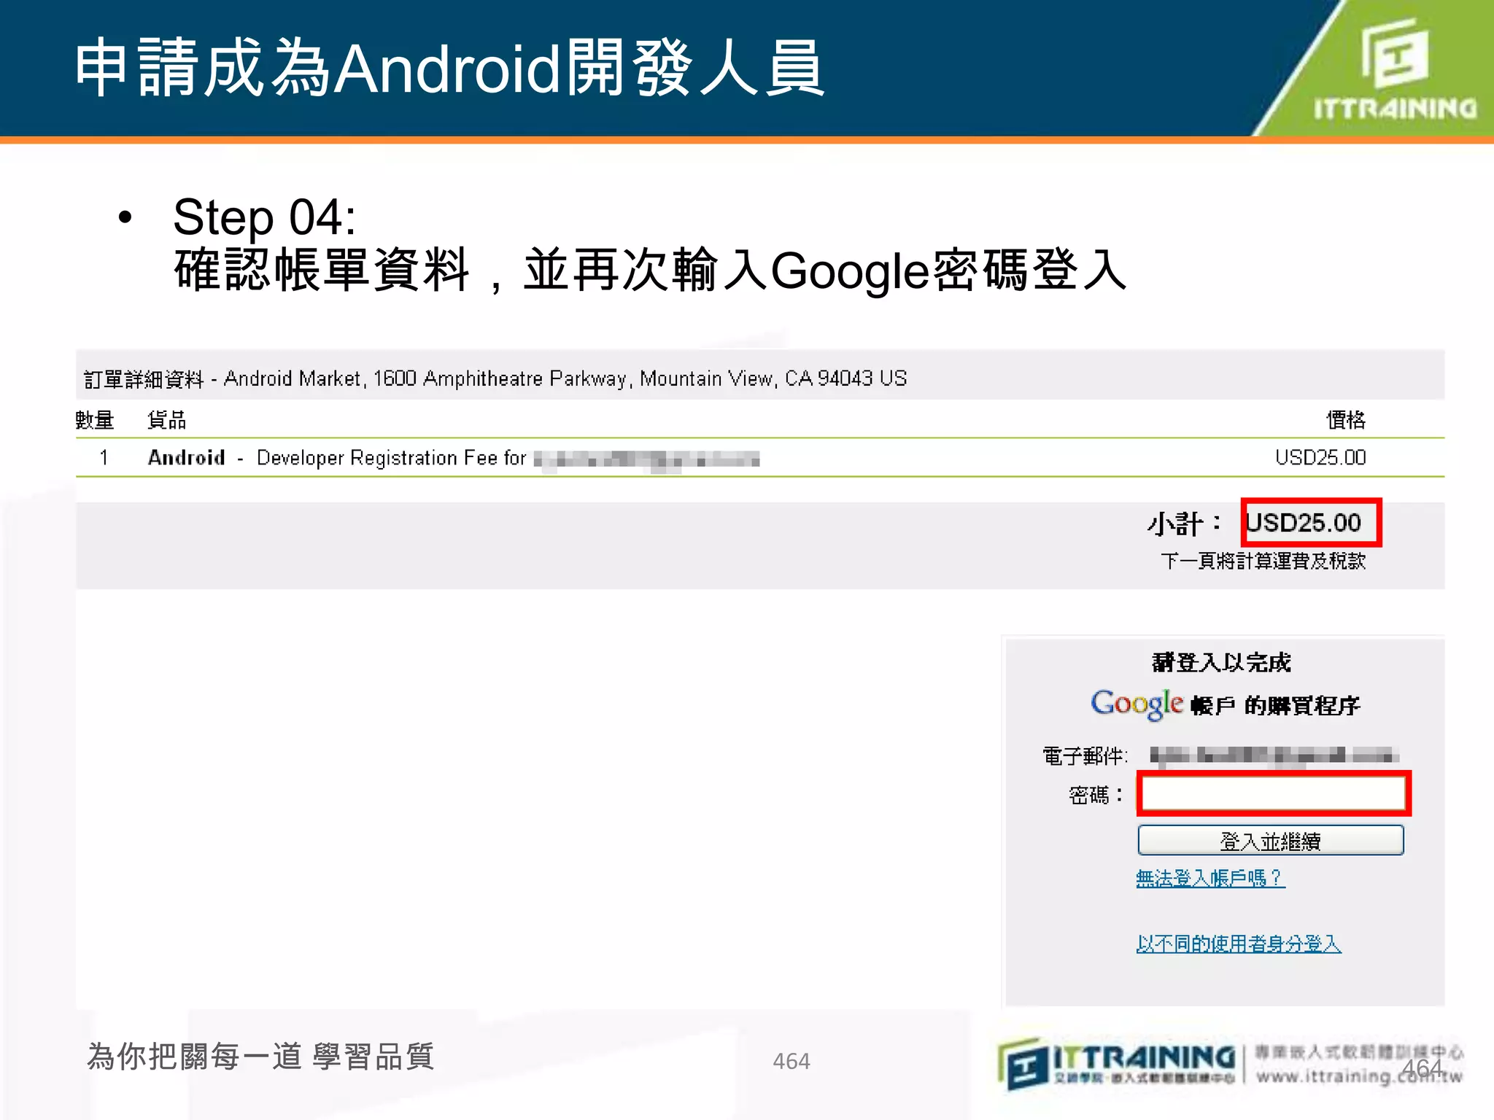The width and height of the screenshot is (1494, 1120).
Task: Click the Step 04 bullet text
Action: [265, 217]
